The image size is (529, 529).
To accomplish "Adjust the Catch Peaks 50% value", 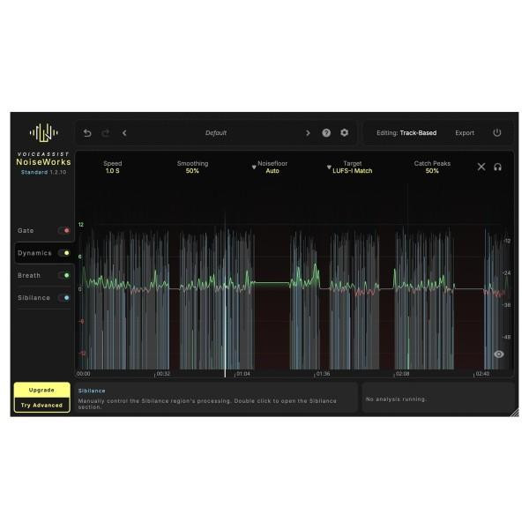I will pyautogui.click(x=432, y=171).
